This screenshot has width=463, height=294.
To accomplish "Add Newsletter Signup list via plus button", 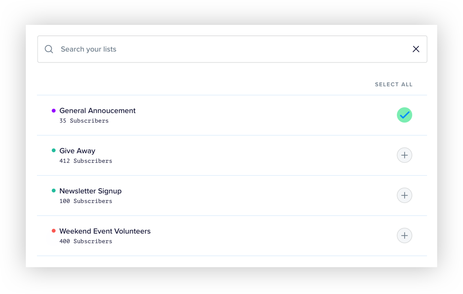I will pos(404,195).
